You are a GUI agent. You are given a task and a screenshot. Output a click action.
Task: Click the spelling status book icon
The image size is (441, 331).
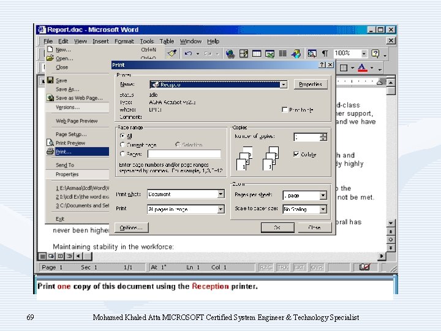tap(364, 267)
